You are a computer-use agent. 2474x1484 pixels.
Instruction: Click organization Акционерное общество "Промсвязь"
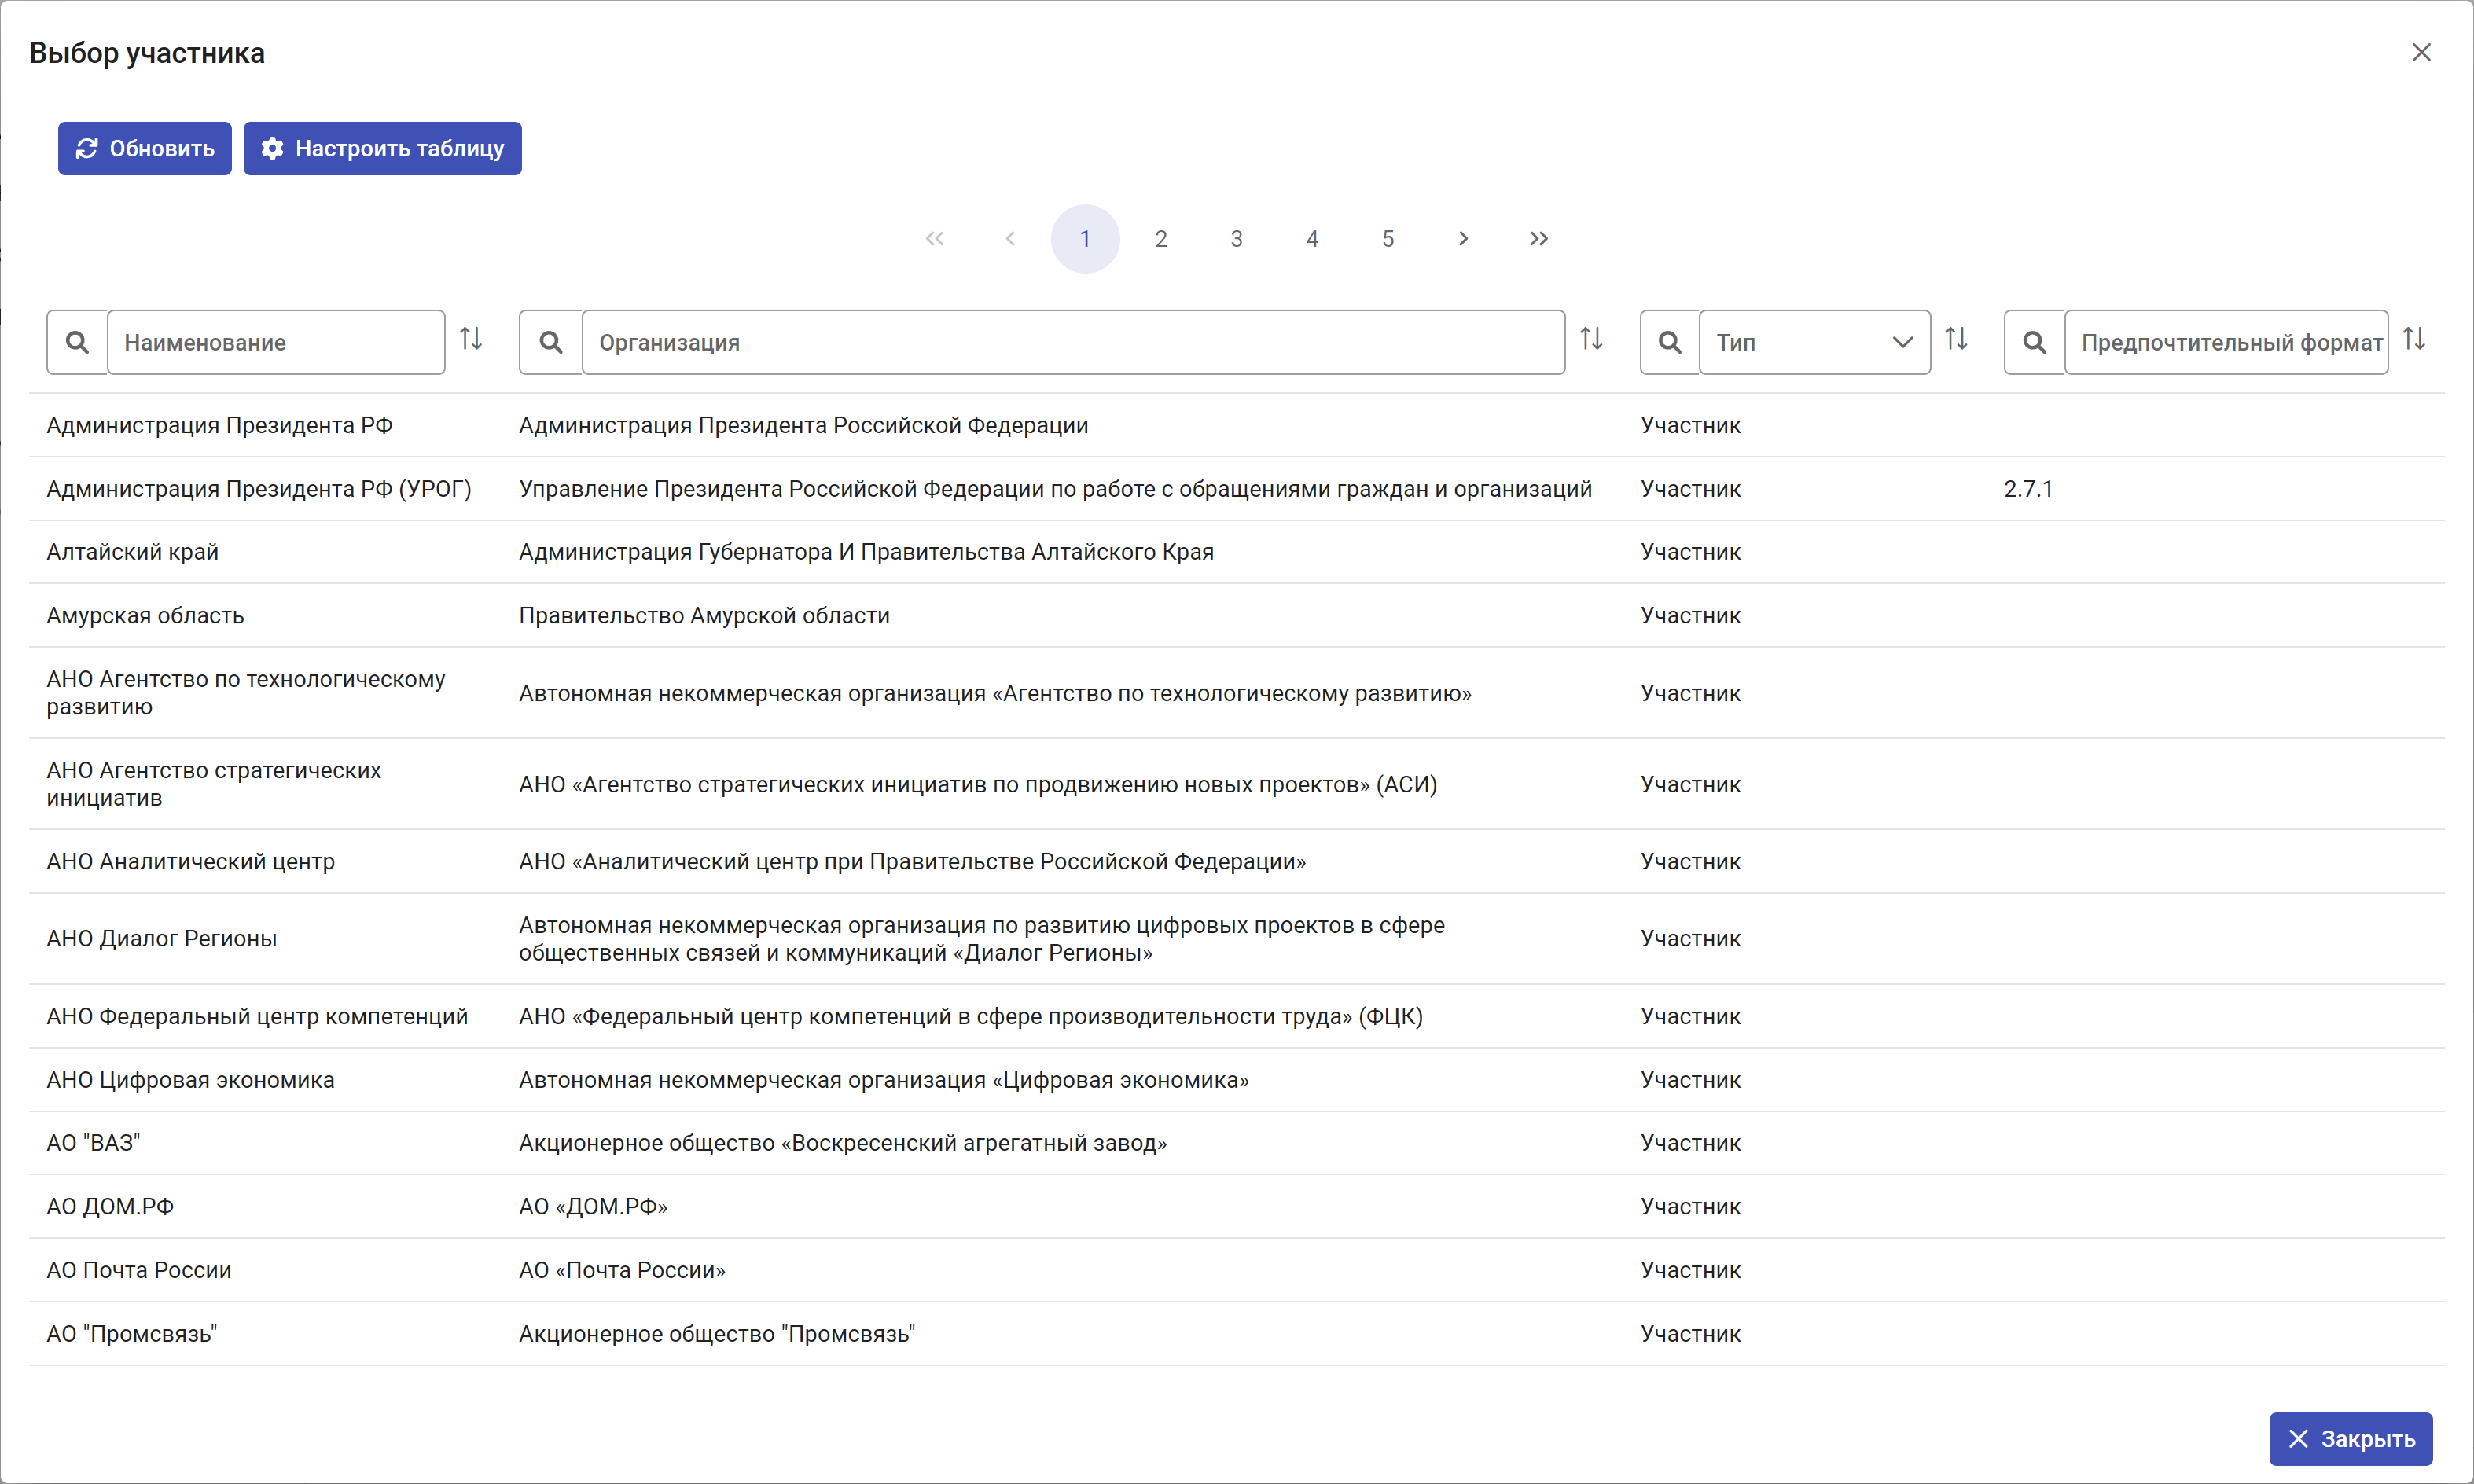click(x=717, y=1334)
